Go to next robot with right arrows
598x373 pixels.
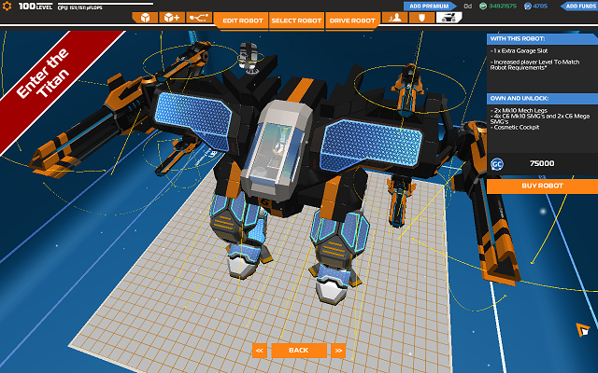(338, 351)
